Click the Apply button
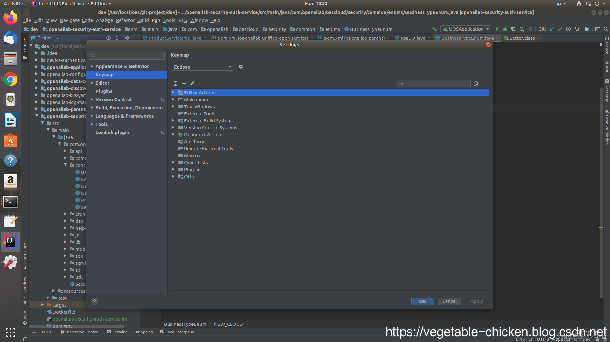 click(476, 301)
